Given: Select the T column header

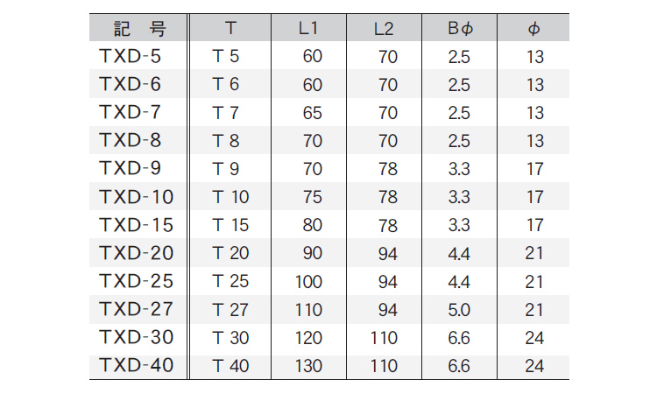Looking at the screenshot, I should click(230, 28).
